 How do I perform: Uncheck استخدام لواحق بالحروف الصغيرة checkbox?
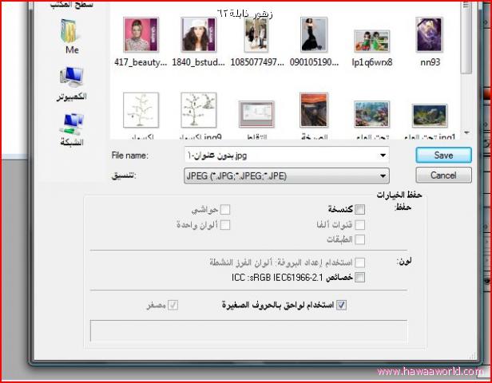tap(342, 304)
